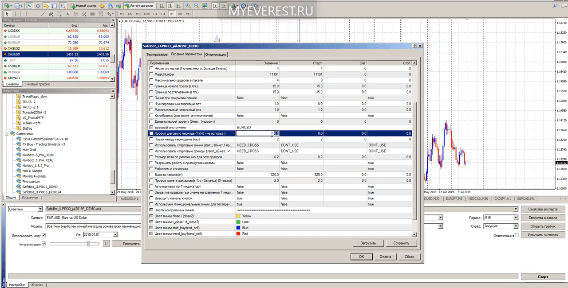Collapse the 'Советники' tree node

pos(7,133)
